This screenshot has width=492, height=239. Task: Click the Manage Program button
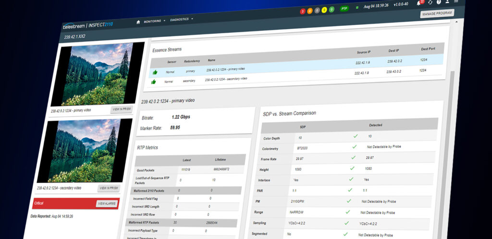tap(437, 13)
